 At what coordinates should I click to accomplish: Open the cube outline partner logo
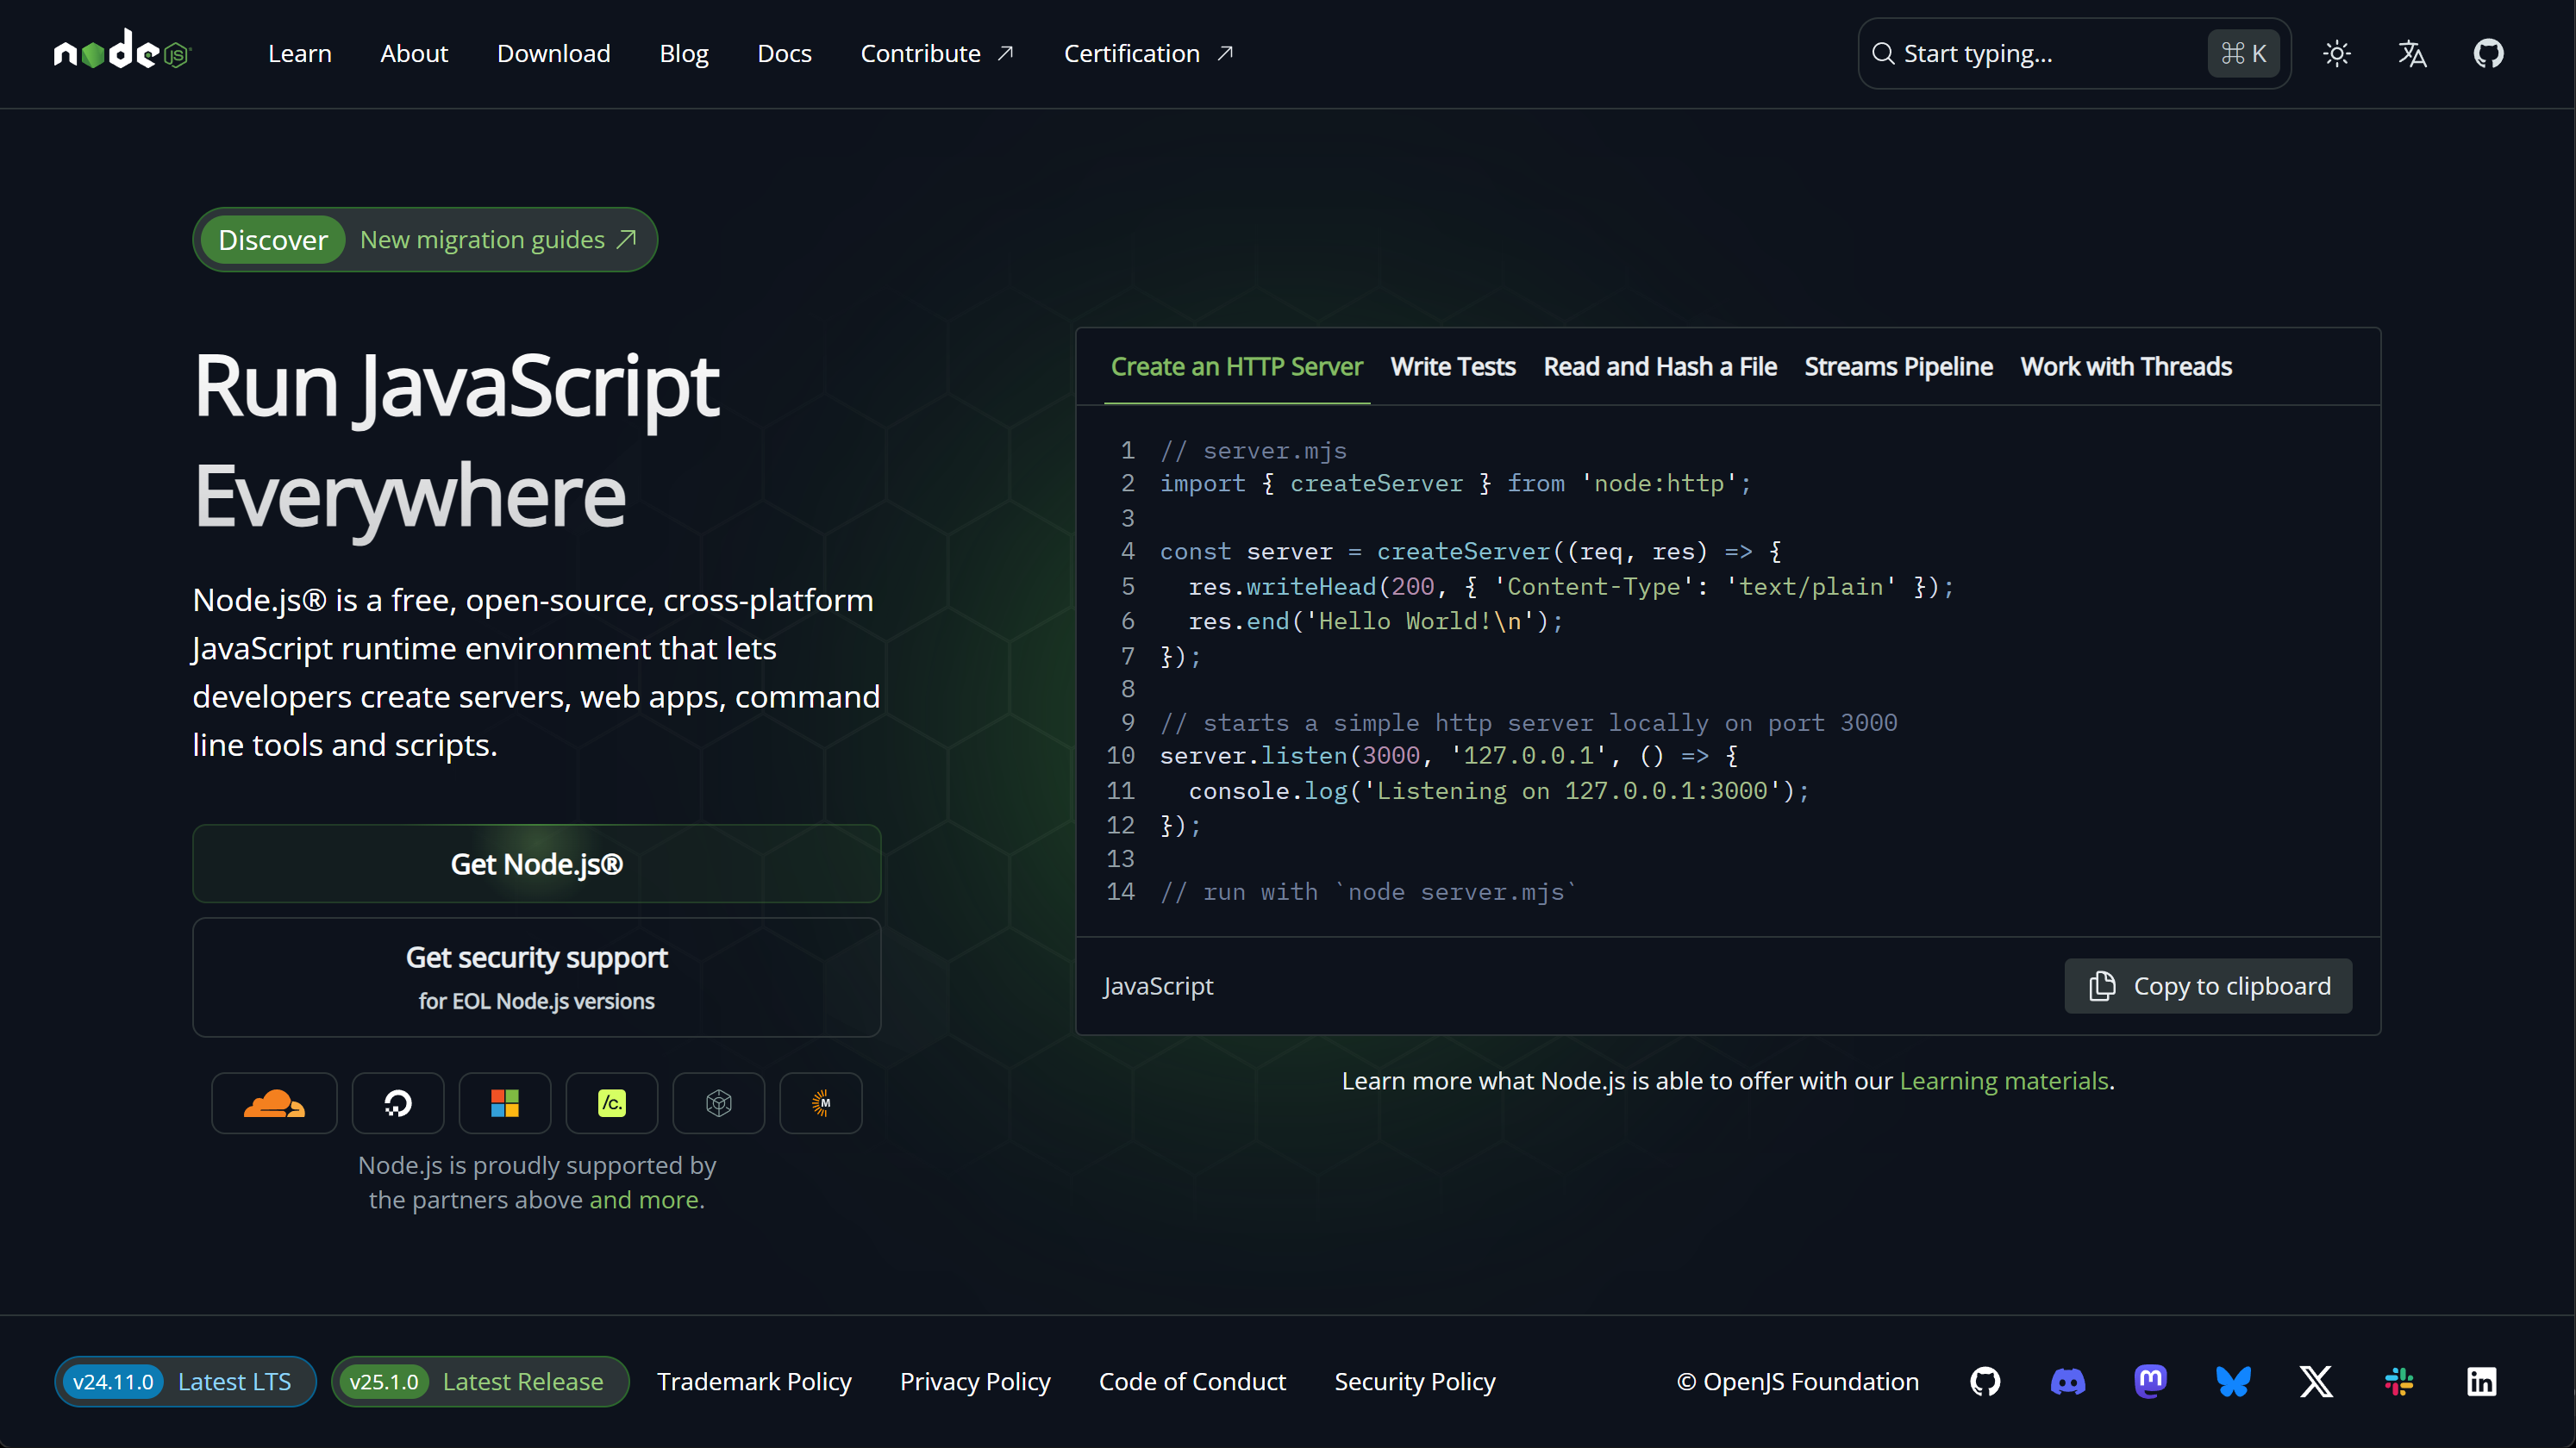point(719,1103)
